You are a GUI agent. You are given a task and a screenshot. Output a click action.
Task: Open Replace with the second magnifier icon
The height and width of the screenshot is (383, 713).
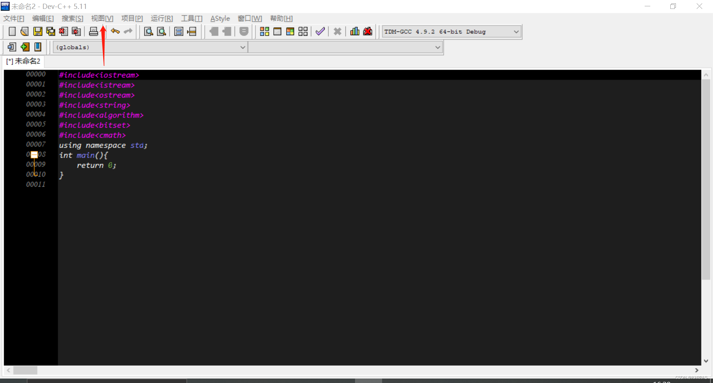162,32
